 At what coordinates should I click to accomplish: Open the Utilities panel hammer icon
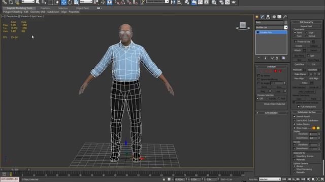point(285,17)
